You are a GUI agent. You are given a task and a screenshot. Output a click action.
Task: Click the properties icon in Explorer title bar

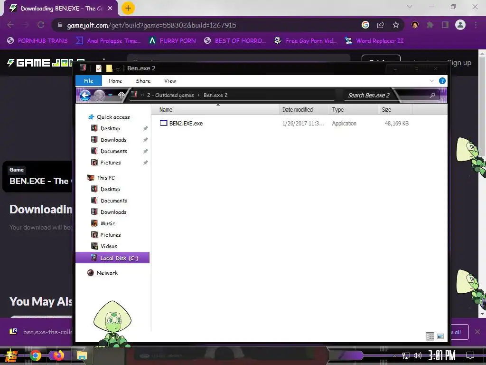tap(99, 68)
